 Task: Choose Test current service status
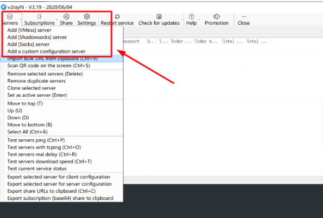pos(62,169)
